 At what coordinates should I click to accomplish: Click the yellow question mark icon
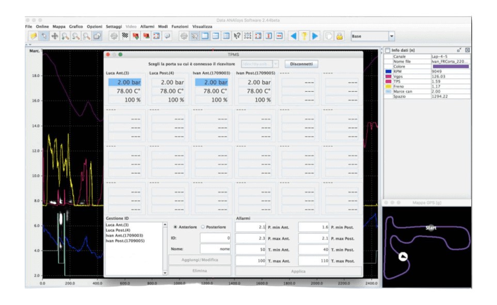pyautogui.click(x=304, y=36)
